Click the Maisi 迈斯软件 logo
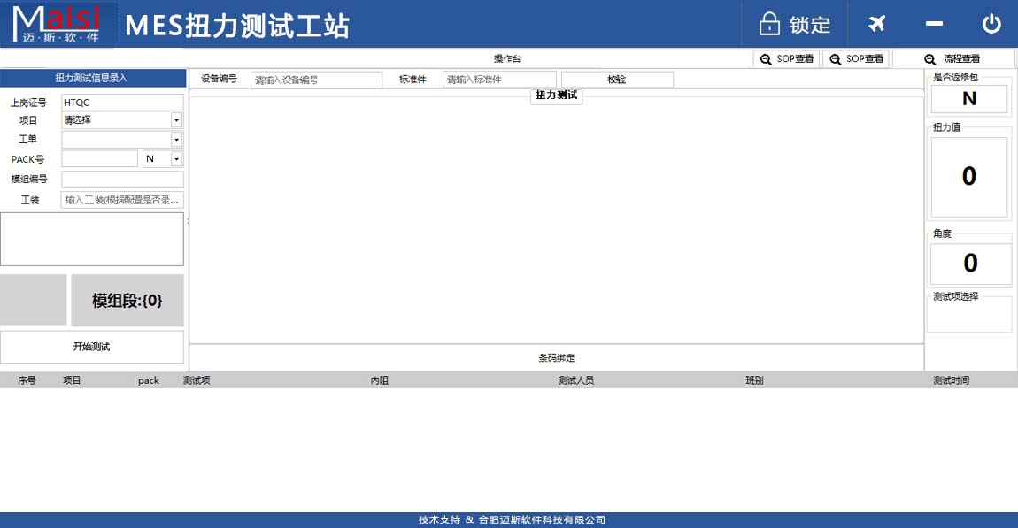The width and height of the screenshot is (1018, 528). pos(56,24)
